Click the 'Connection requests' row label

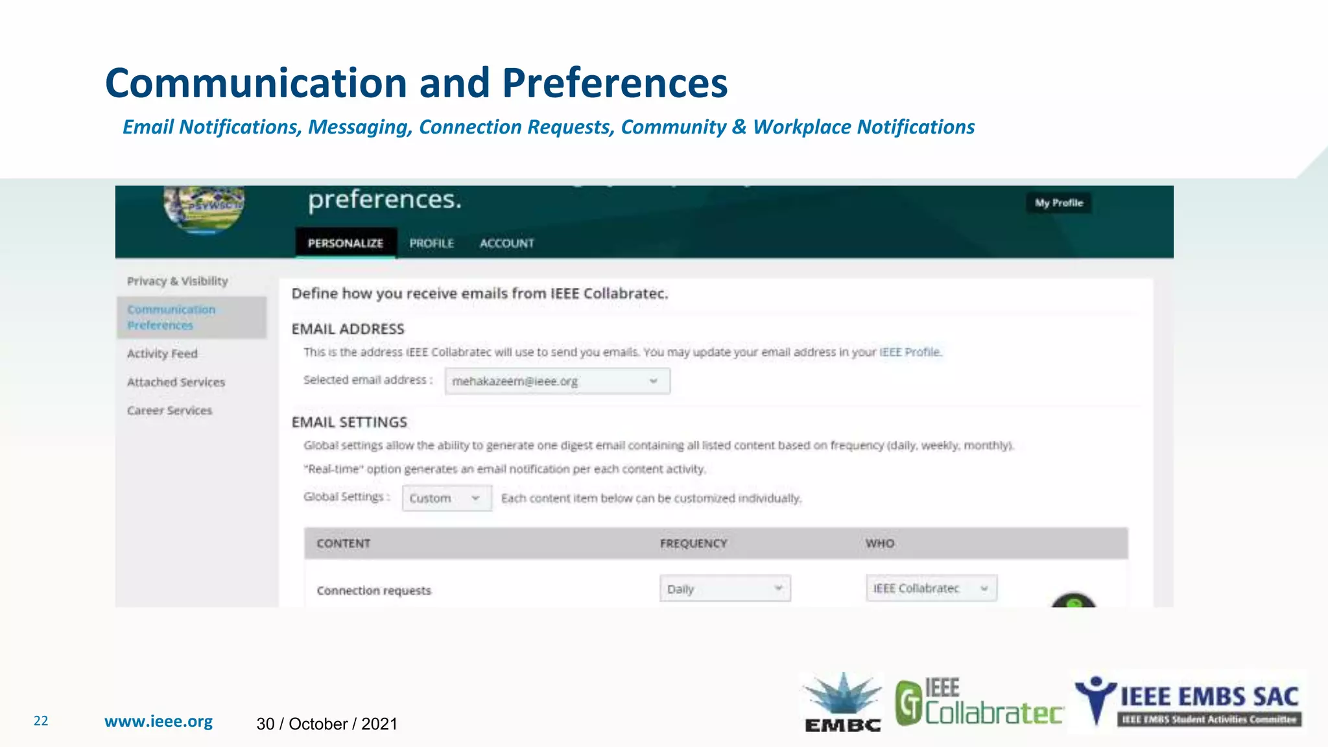[373, 591]
